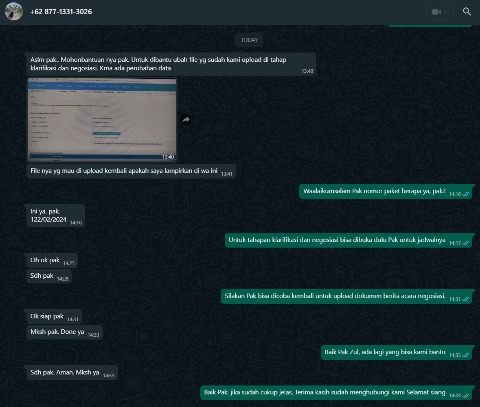Screen dimensions: 480x407
Task: Select the 'Sdh pak. Aman. Mksh ya' message
Action: point(72,373)
